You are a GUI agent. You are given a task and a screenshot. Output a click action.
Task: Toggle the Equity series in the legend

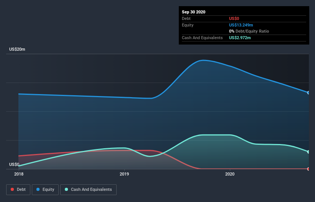[45, 190]
